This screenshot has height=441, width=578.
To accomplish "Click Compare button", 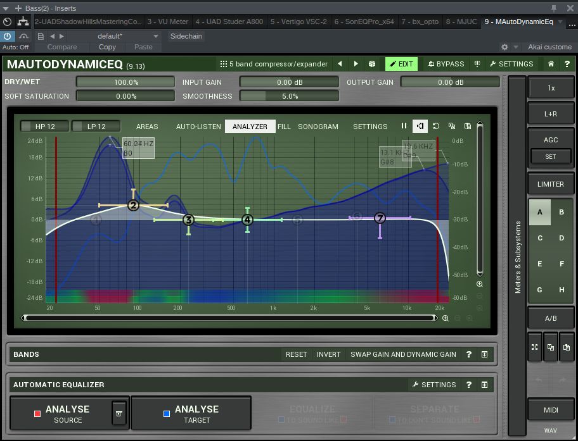I will coord(62,47).
